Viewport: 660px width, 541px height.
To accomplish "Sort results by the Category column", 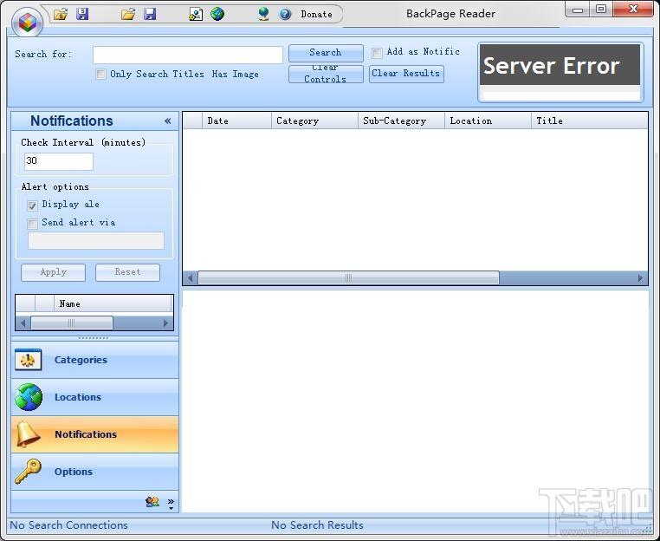I will tap(314, 121).
